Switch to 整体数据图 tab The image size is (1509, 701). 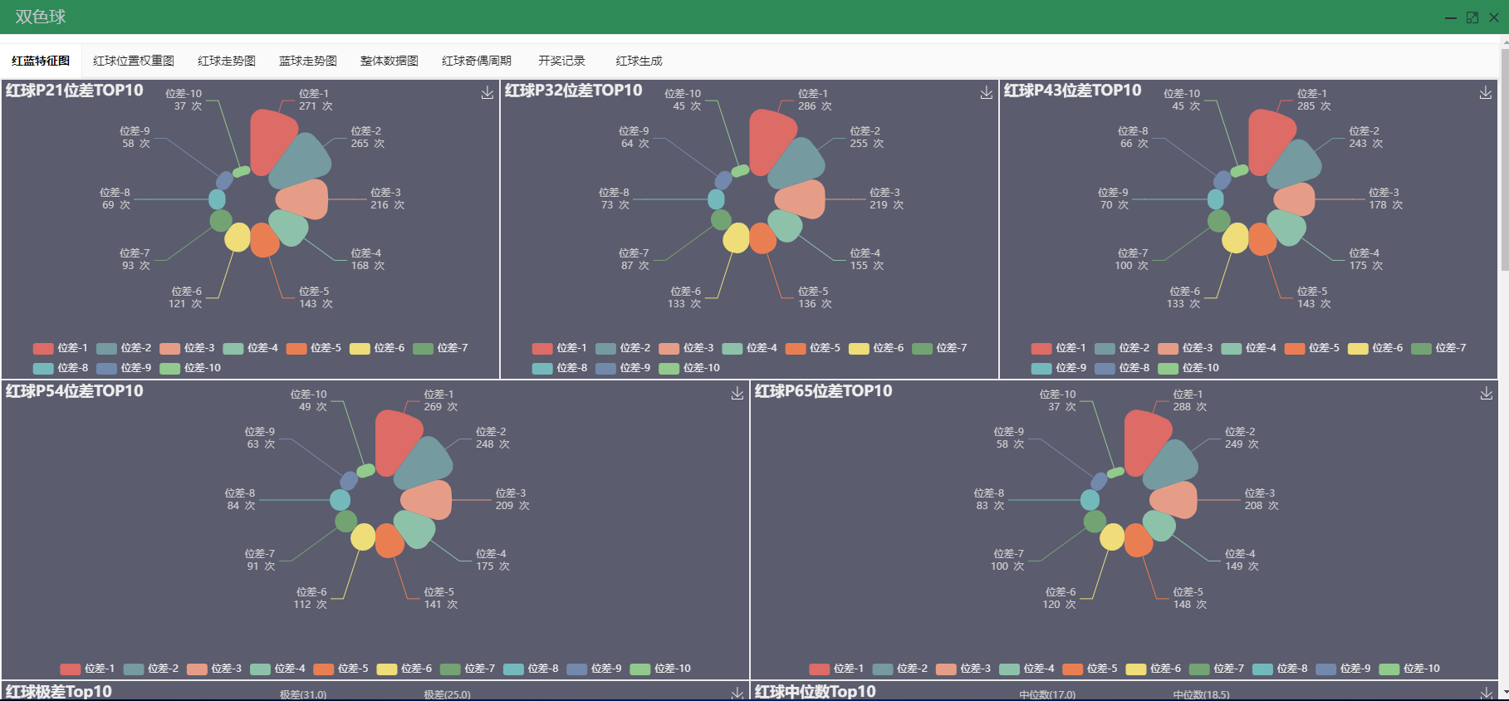[389, 61]
